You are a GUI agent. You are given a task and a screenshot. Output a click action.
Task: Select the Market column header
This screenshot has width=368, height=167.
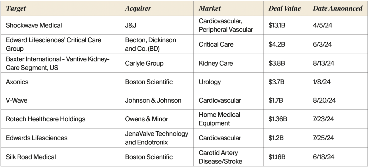tap(210, 8)
